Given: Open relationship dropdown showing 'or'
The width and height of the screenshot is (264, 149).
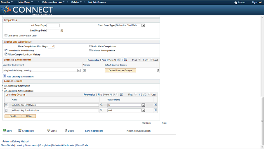Looking at the screenshot, I should [x=143, y=105].
